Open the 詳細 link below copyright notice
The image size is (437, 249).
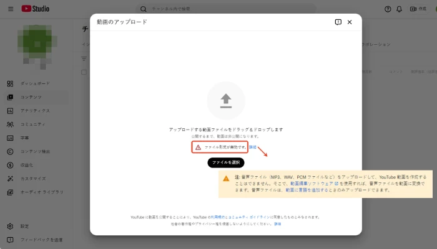[278, 223]
